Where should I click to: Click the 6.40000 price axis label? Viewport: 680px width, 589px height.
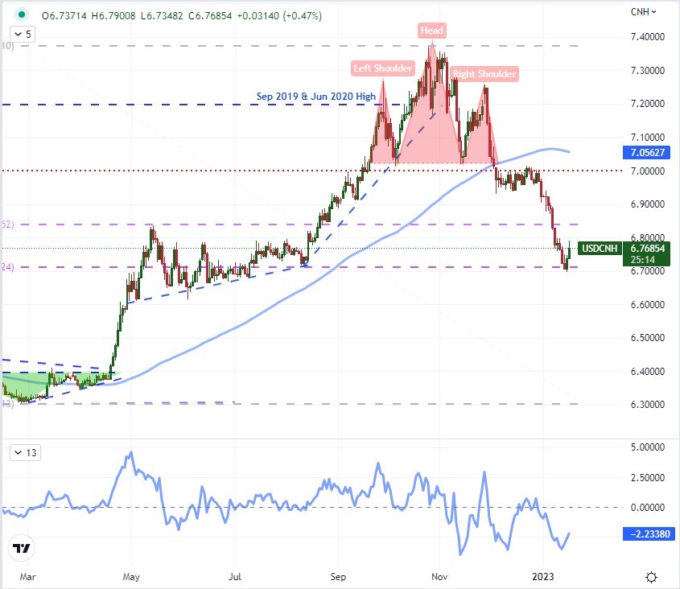coord(648,371)
